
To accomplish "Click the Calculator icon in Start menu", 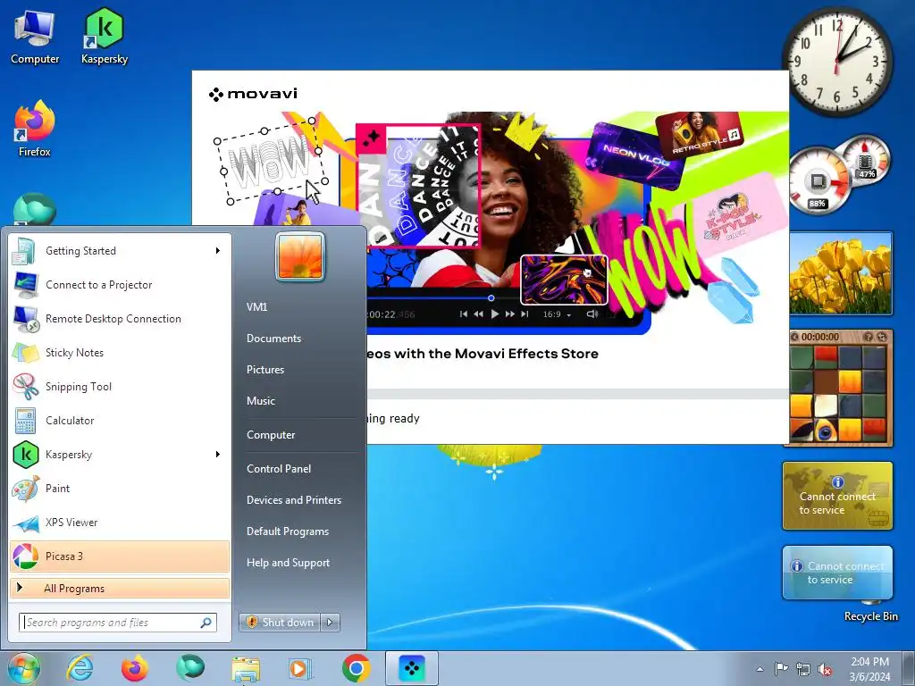I will [25, 421].
